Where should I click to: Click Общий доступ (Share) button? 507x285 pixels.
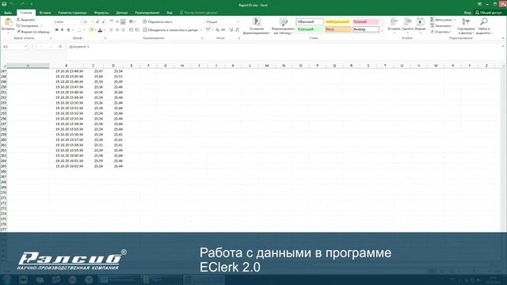click(x=488, y=13)
